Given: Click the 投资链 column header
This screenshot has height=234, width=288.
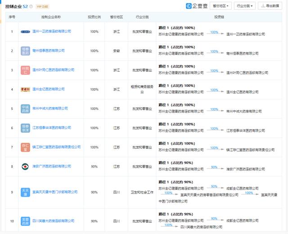Looking at the screenshot, I should pos(219,17).
